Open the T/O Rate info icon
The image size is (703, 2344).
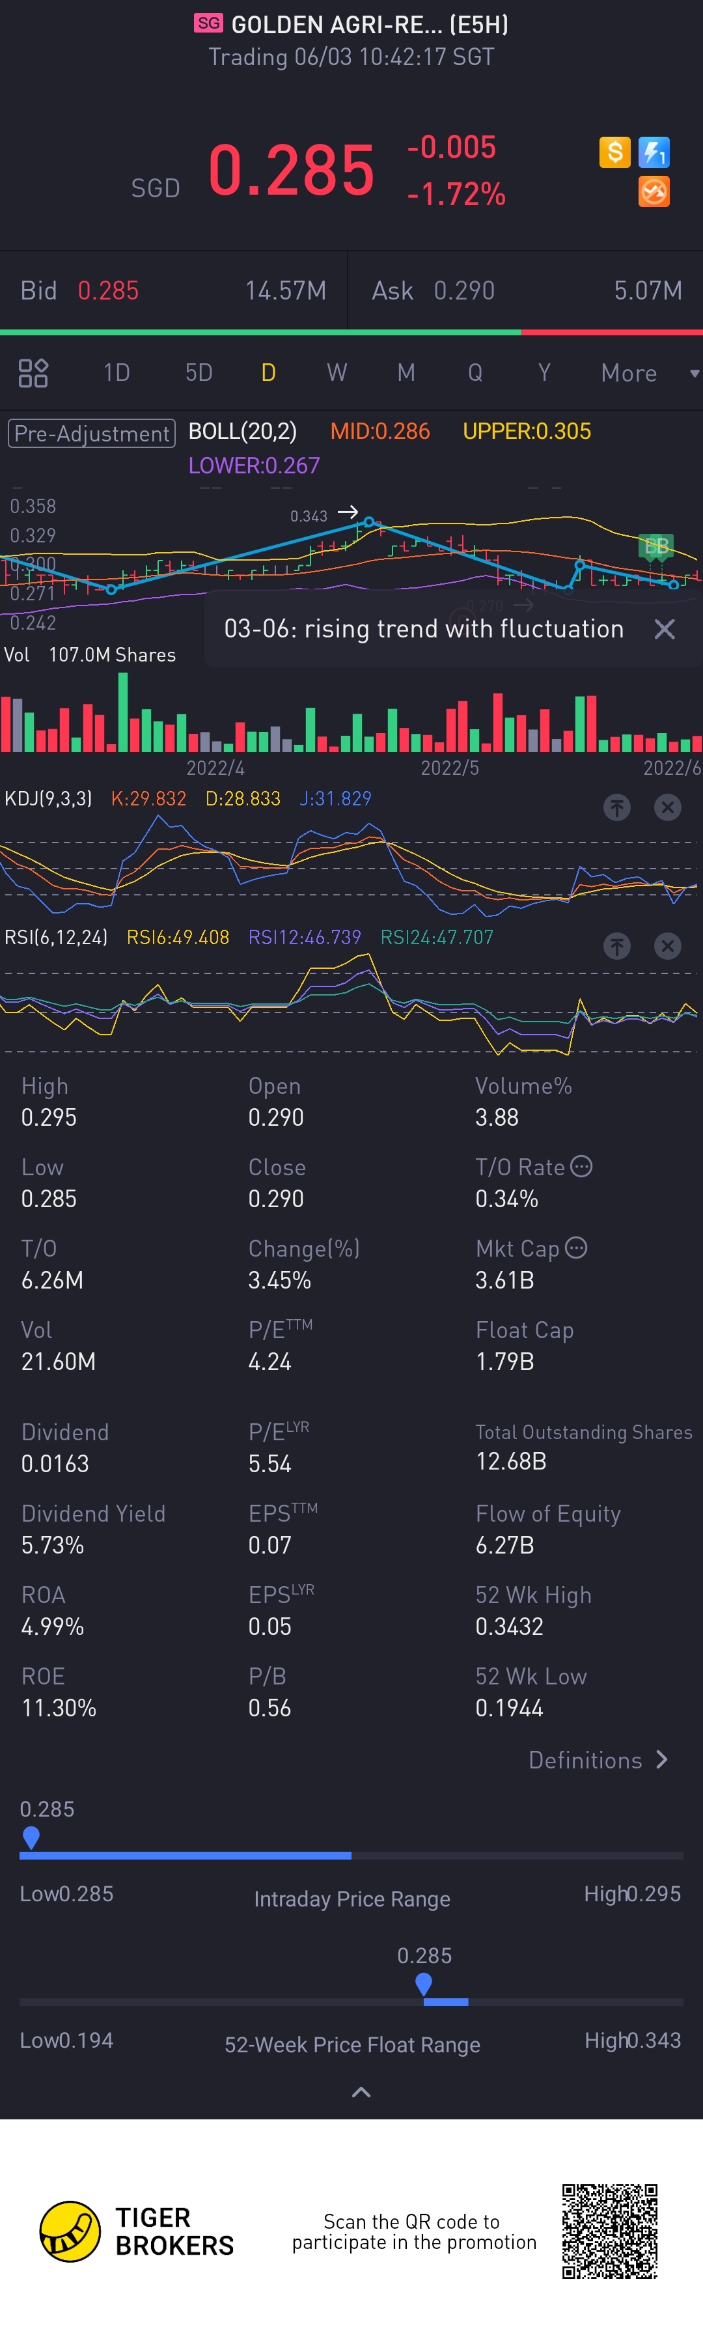tap(581, 1165)
